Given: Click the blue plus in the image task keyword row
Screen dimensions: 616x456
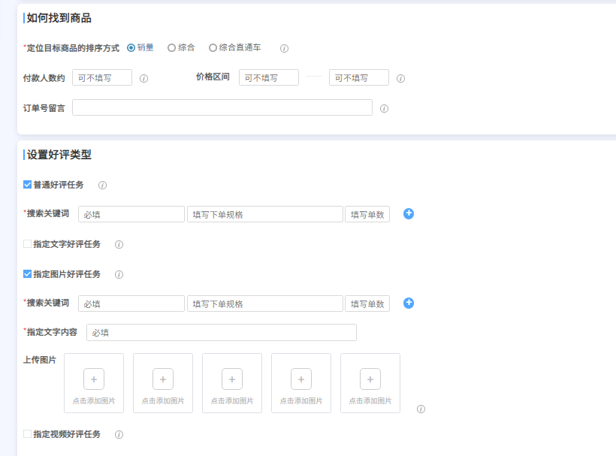Looking at the screenshot, I should [x=408, y=303].
